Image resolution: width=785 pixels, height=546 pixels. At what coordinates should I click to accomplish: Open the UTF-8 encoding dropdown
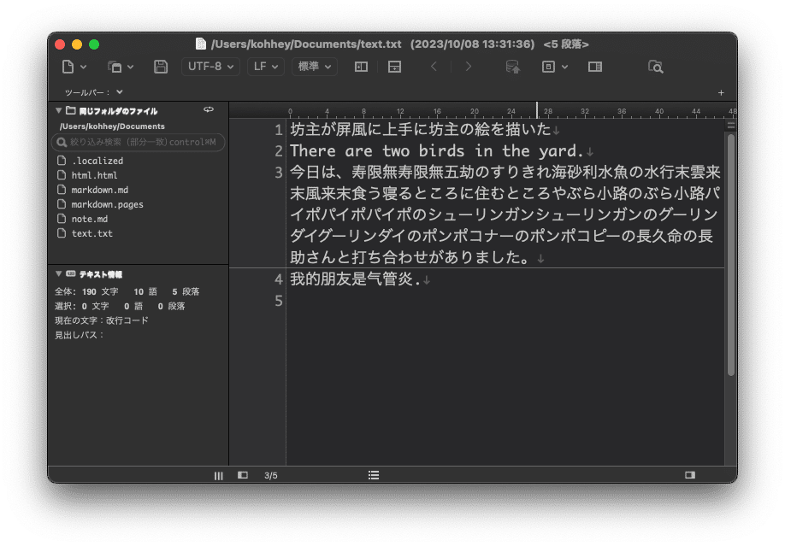coord(210,67)
